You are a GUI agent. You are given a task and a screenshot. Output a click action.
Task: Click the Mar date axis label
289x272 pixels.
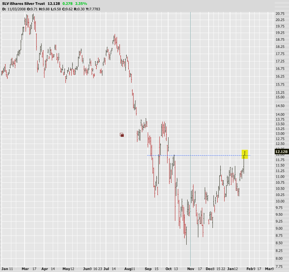[25, 269]
